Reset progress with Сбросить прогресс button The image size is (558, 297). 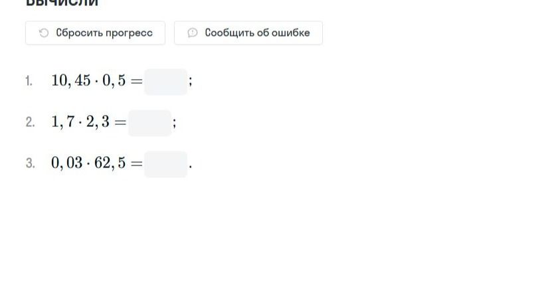tap(96, 33)
